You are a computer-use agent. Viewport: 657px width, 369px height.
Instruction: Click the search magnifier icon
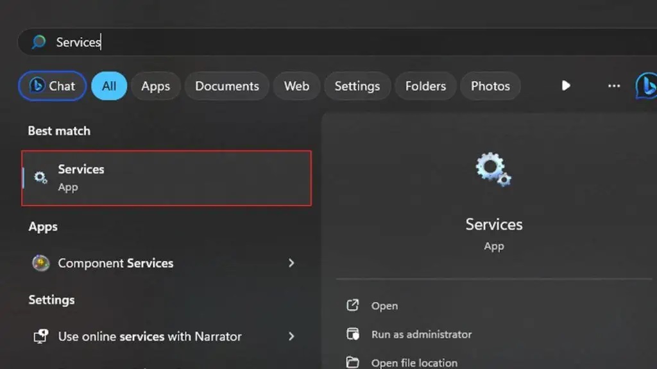38,42
